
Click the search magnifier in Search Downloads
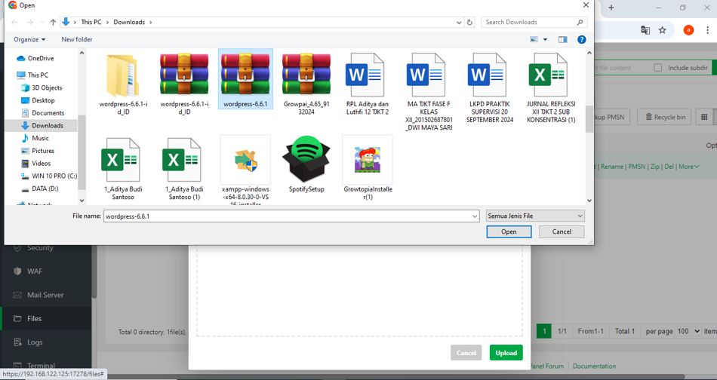(580, 22)
